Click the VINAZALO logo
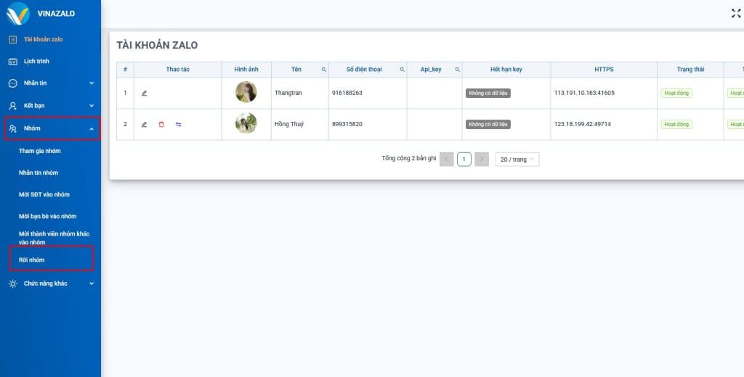 tap(18, 13)
